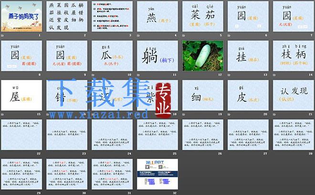315x195 pixels.
Task: Select slide 19 showing the character 细
Action: point(203,95)
